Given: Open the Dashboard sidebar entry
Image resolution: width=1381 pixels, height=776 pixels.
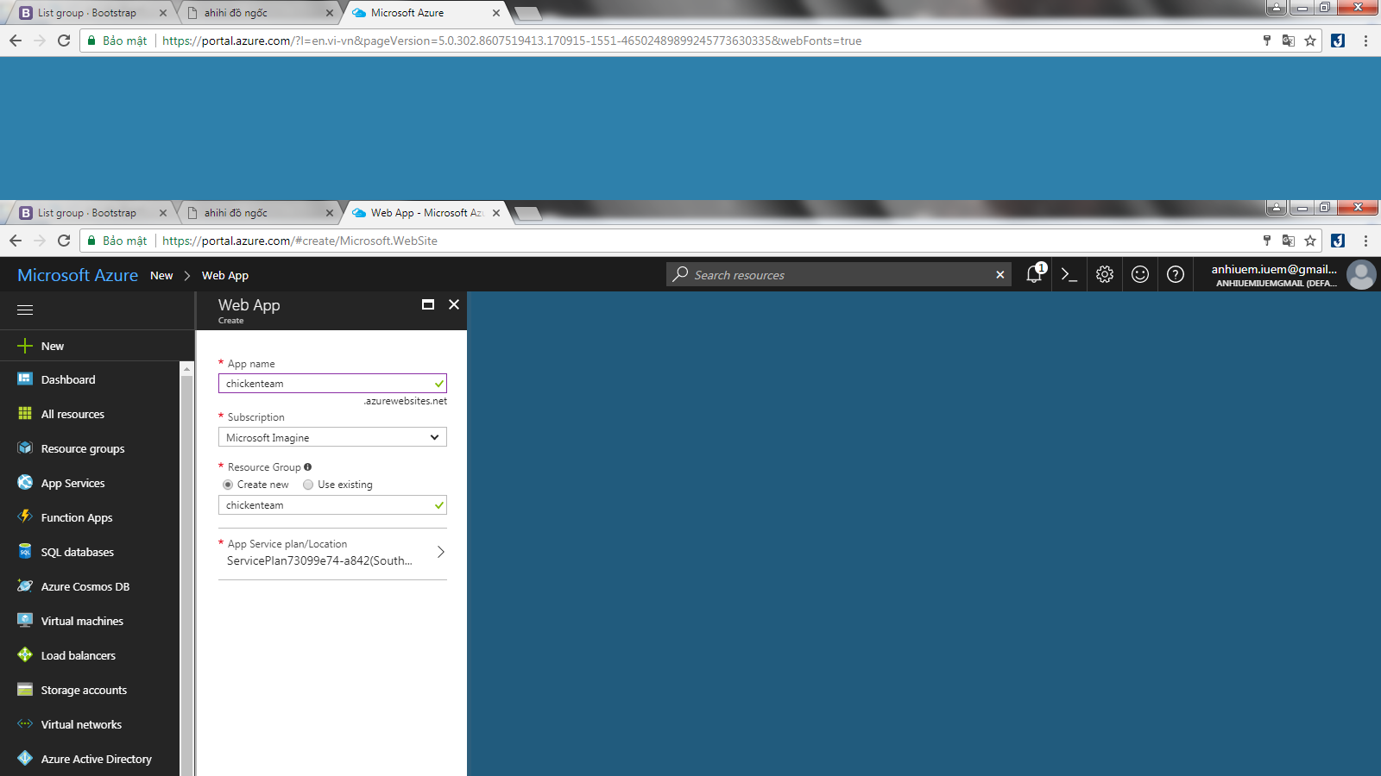Looking at the screenshot, I should (90, 379).
